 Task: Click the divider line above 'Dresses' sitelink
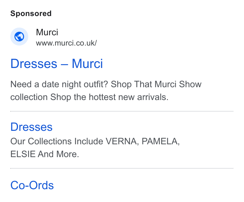pos(122,111)
